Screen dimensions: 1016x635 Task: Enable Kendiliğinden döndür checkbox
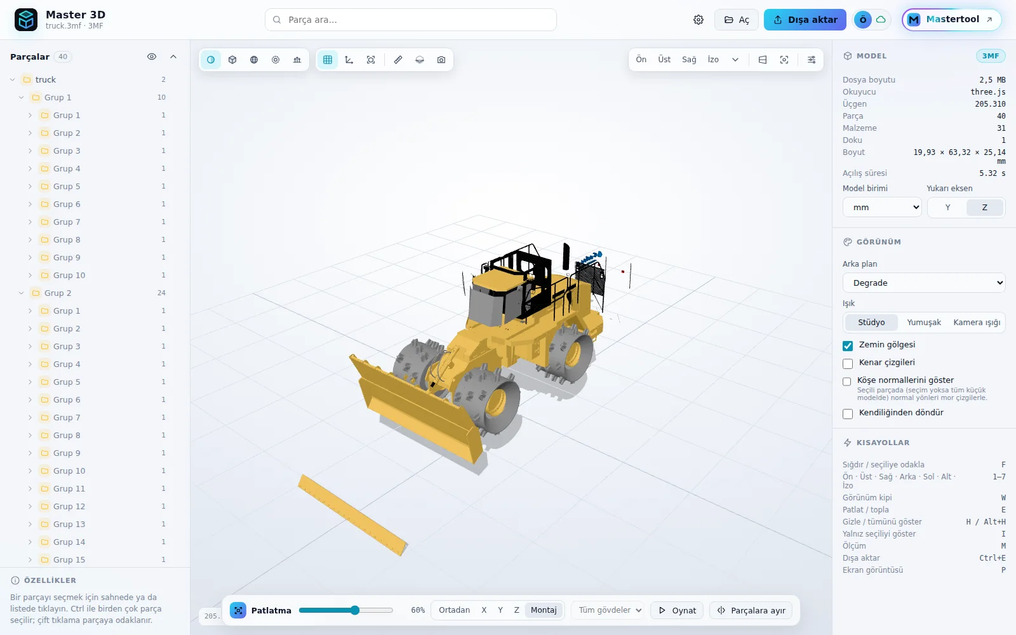(x=848, y=413)
